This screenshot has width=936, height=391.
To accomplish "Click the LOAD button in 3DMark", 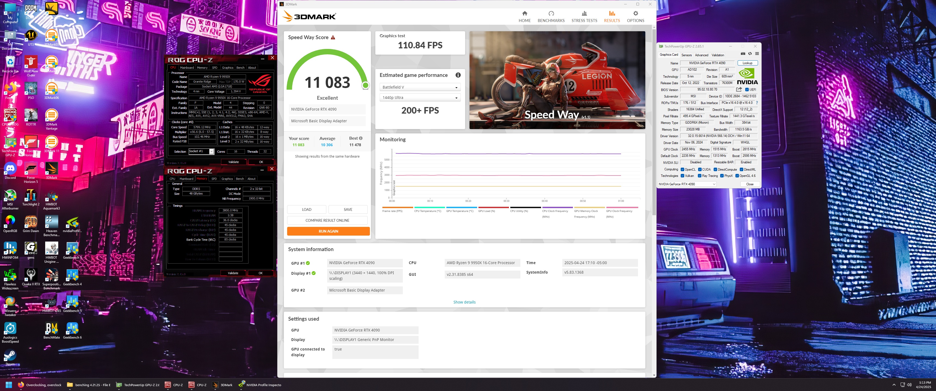I will (306, 209).
